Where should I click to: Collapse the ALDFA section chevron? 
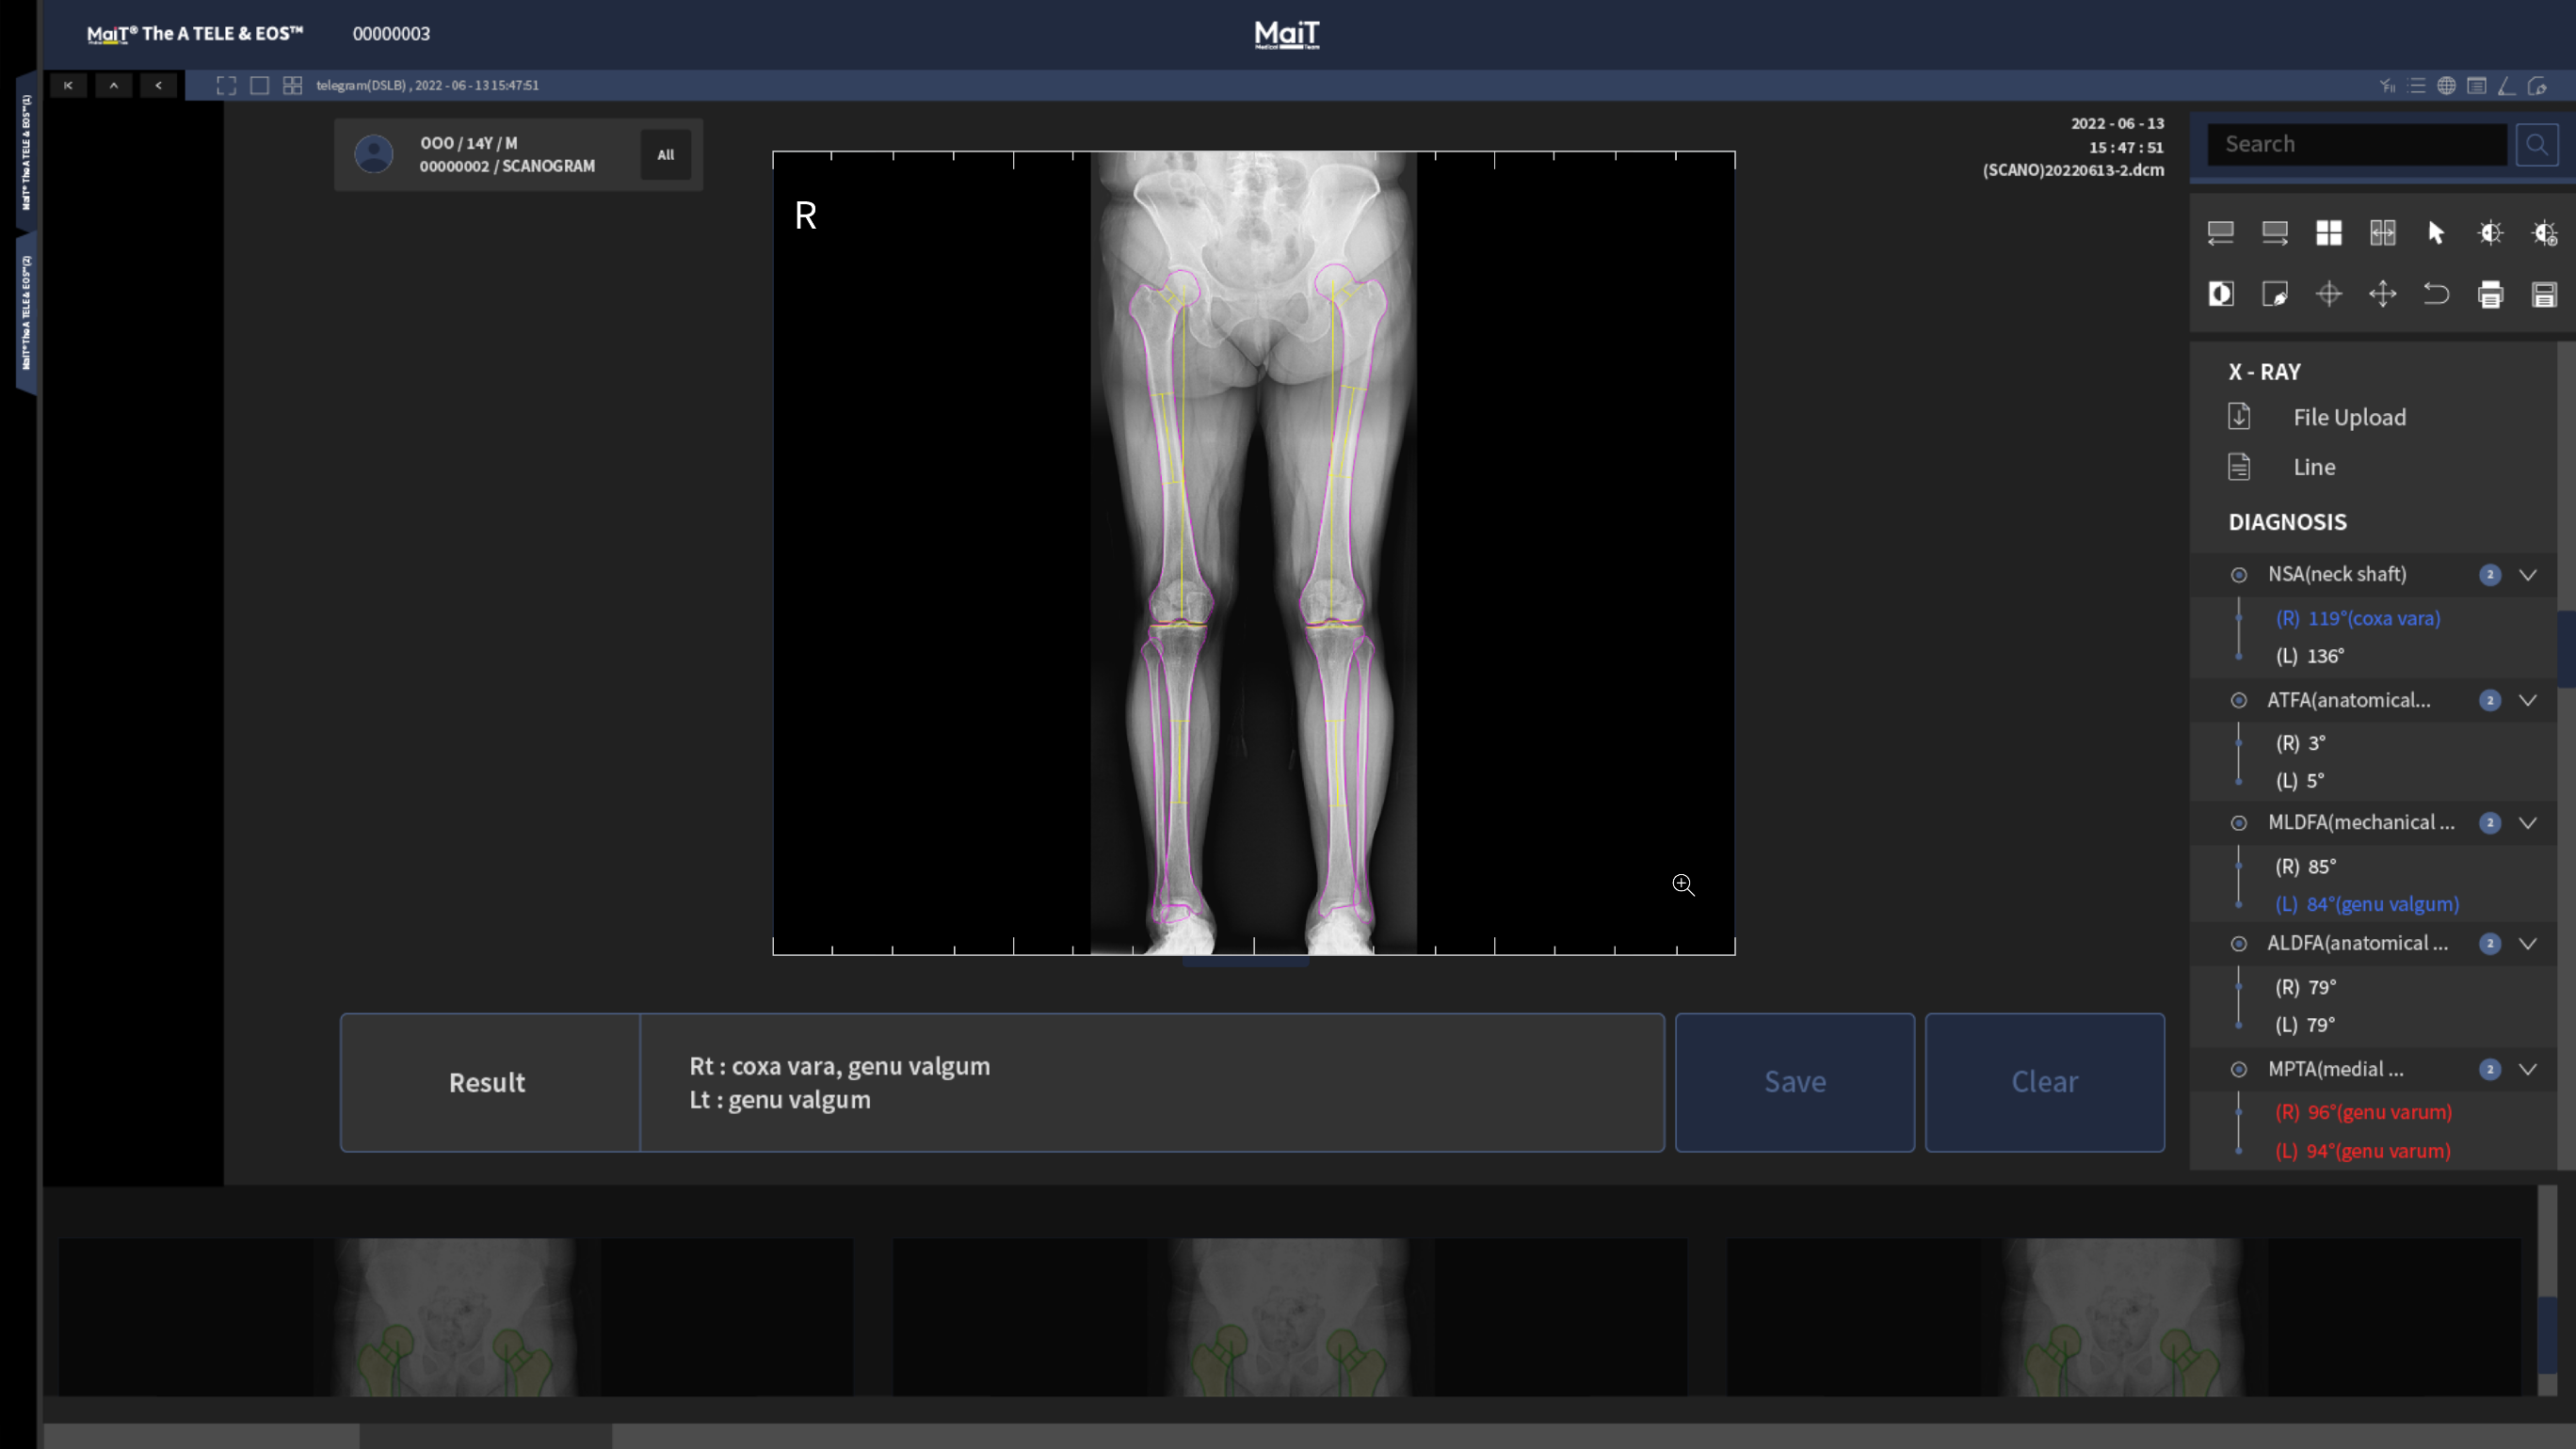click(2528, 944)
